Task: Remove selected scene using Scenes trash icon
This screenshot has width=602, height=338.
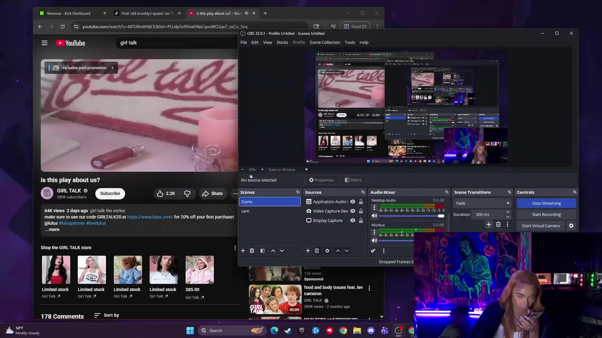Action: (x=252, y=251)
